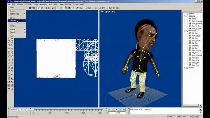This screenshot has height=118, width=210.
Task: Click the message log scroll-up arrow
Action: pos(201,110)
